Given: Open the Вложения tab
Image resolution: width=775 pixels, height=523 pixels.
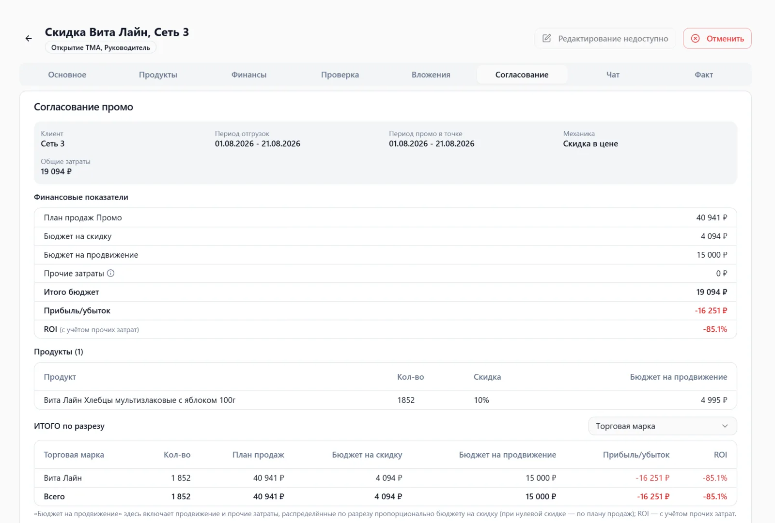Looking at the screenshot, I should tap(431, 75).
